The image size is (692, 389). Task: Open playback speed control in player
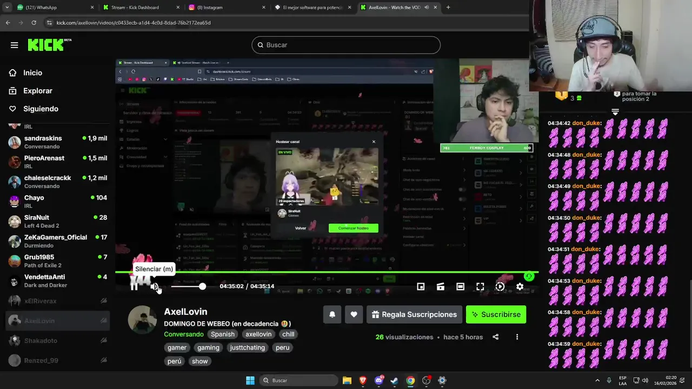coord(500,286)
